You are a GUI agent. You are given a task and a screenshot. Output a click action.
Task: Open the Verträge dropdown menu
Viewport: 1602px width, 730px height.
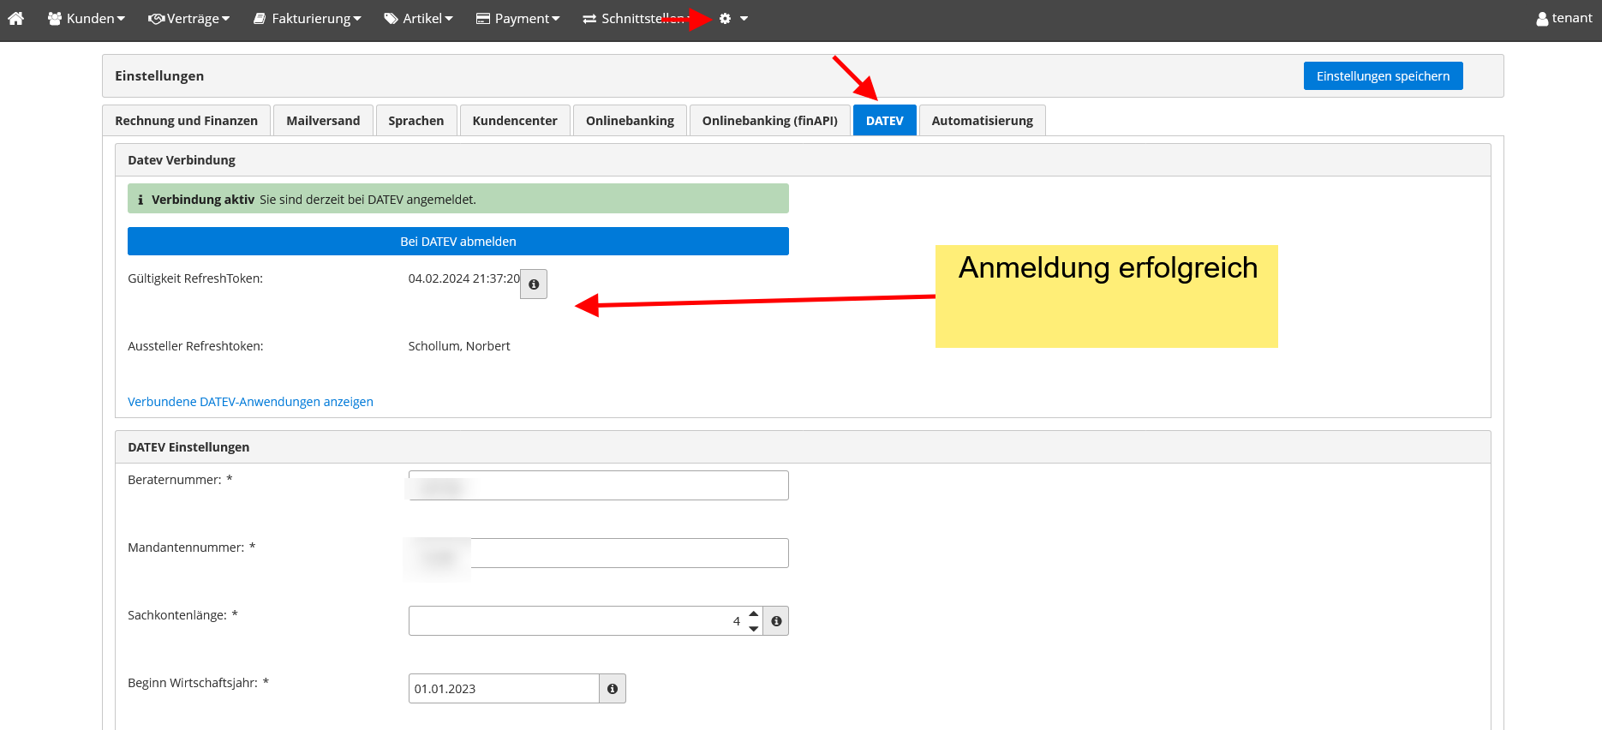[189, 18]
